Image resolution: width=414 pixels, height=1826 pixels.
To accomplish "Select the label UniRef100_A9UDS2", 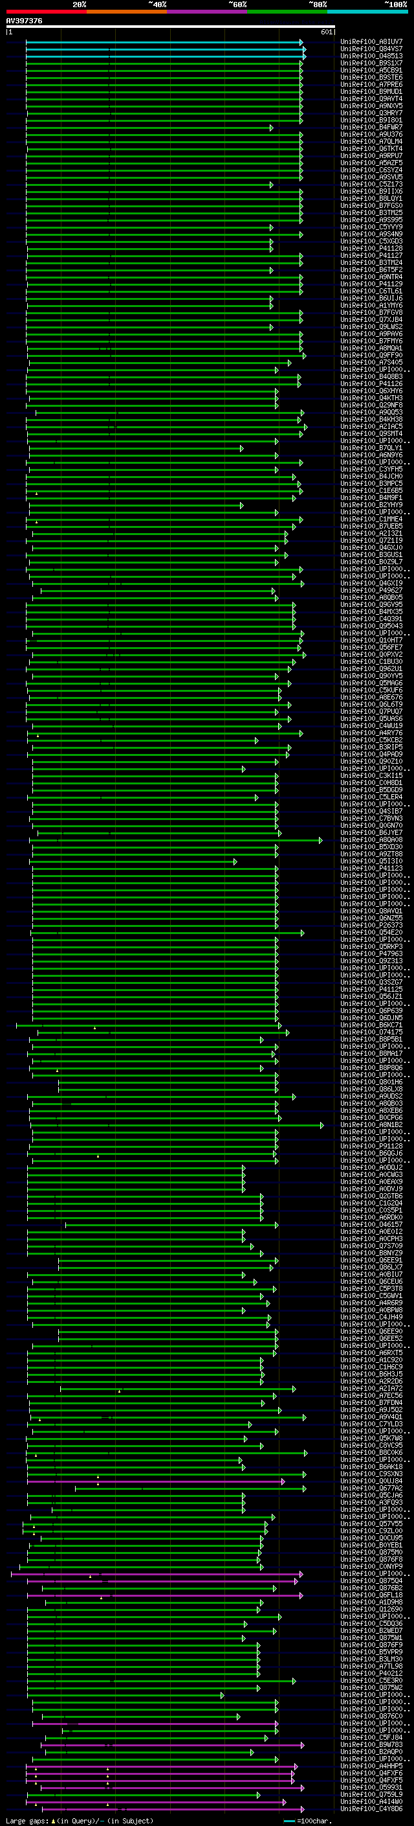I will [x=371, y=1096].
